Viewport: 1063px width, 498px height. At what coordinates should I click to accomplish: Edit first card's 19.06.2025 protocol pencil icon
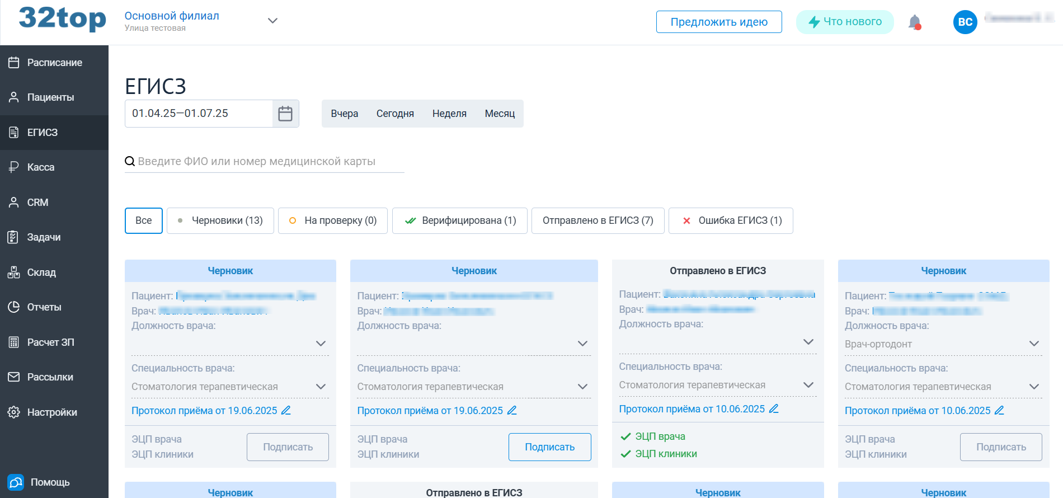click(286, 410)
